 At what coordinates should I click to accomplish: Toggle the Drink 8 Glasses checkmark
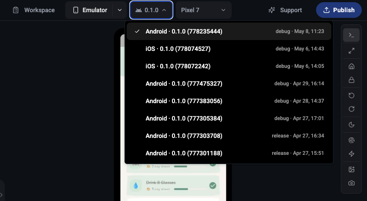pos(213,186)
